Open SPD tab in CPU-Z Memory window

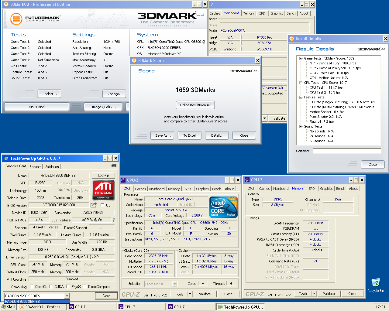click(x=312, y=189)
